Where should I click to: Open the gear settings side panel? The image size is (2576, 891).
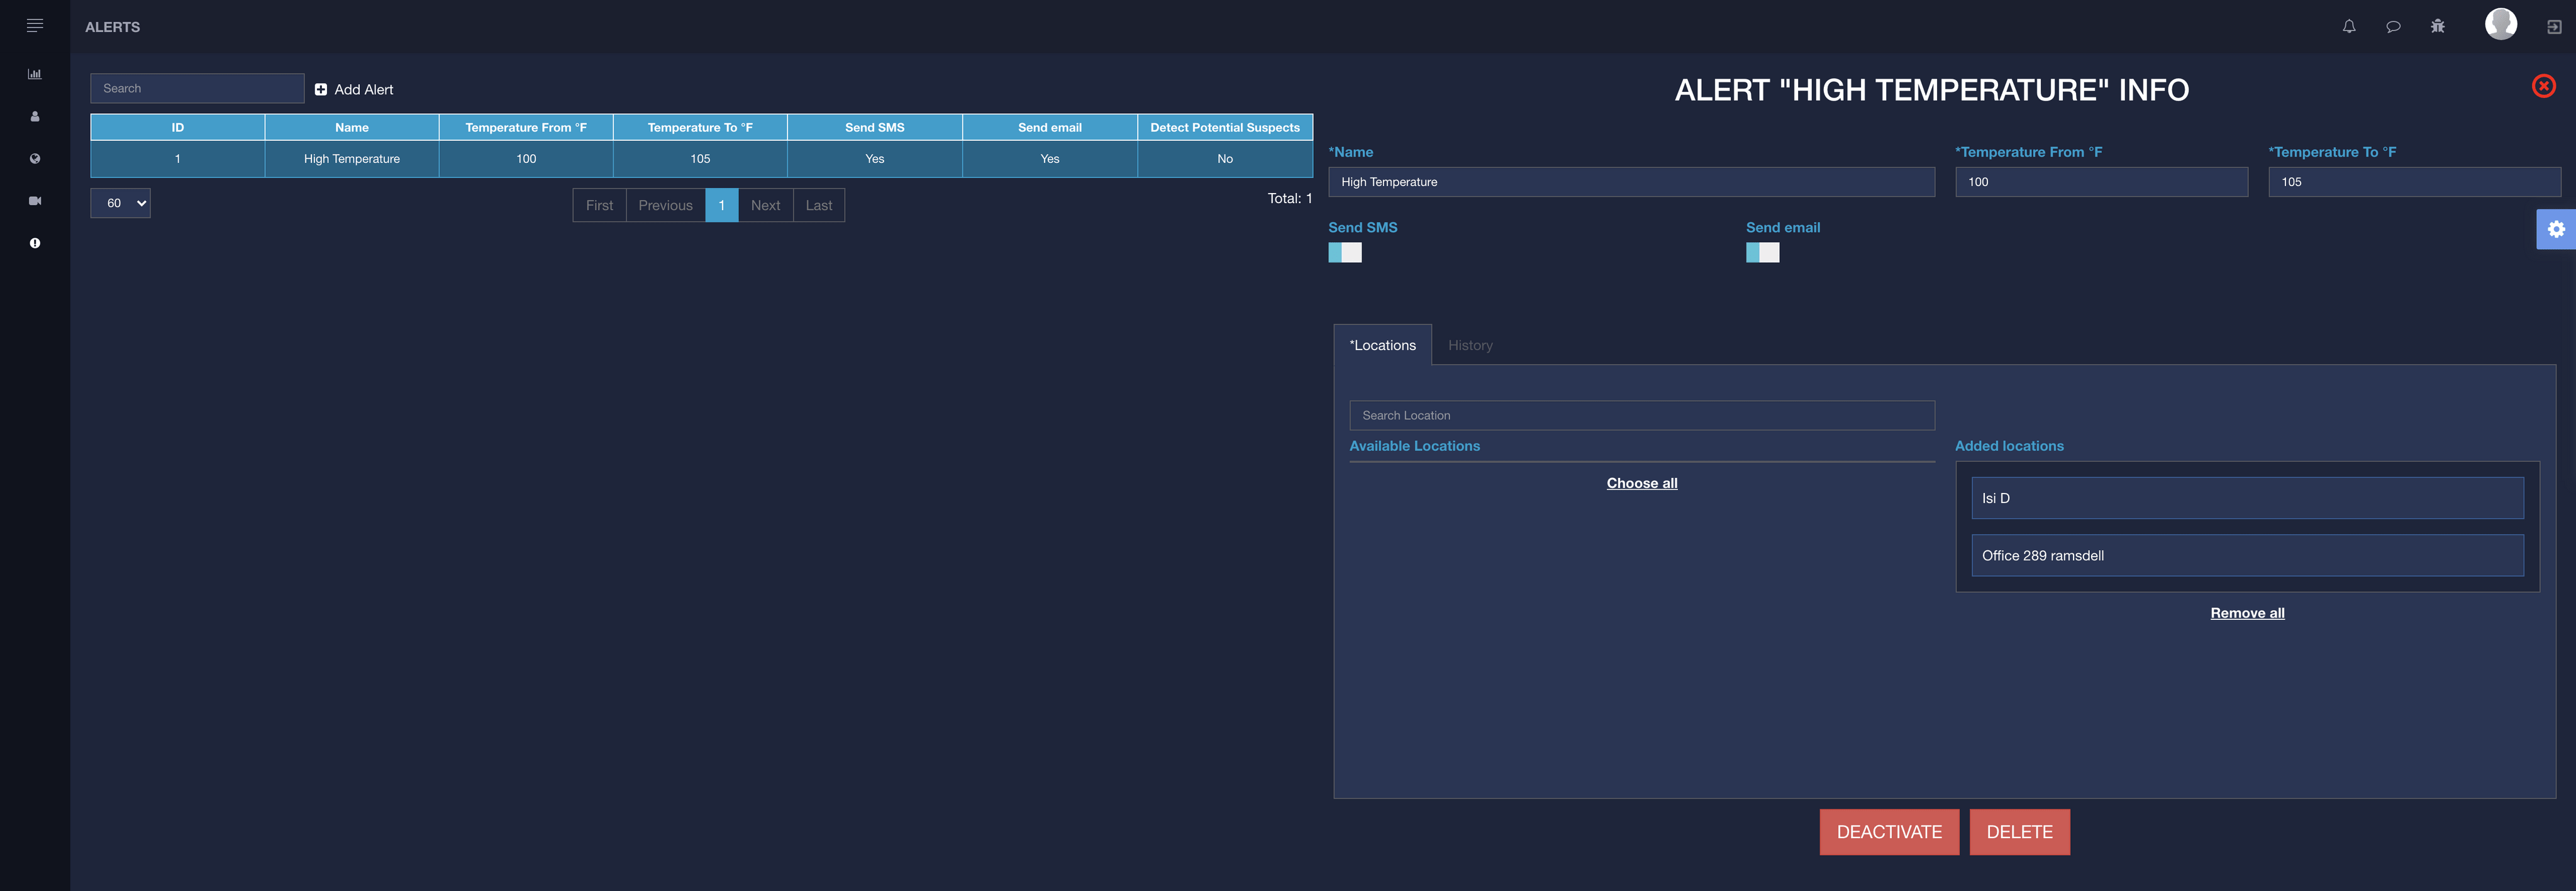click(x=2555, y=229)
